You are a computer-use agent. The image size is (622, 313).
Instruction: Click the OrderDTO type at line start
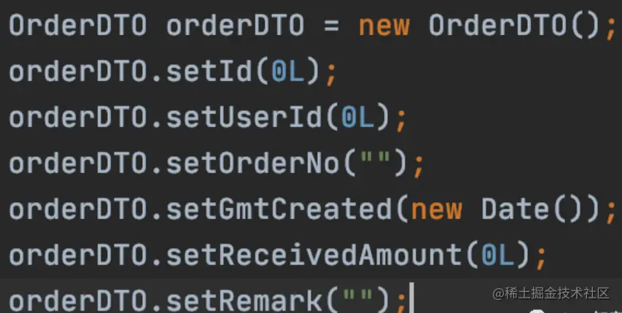pyautogui.click(x=78, y=26)
